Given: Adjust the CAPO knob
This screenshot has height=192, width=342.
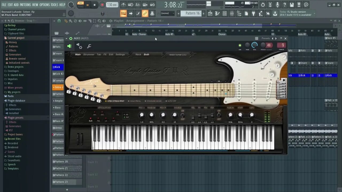Looking at the screenshot, I should point(251,115).
